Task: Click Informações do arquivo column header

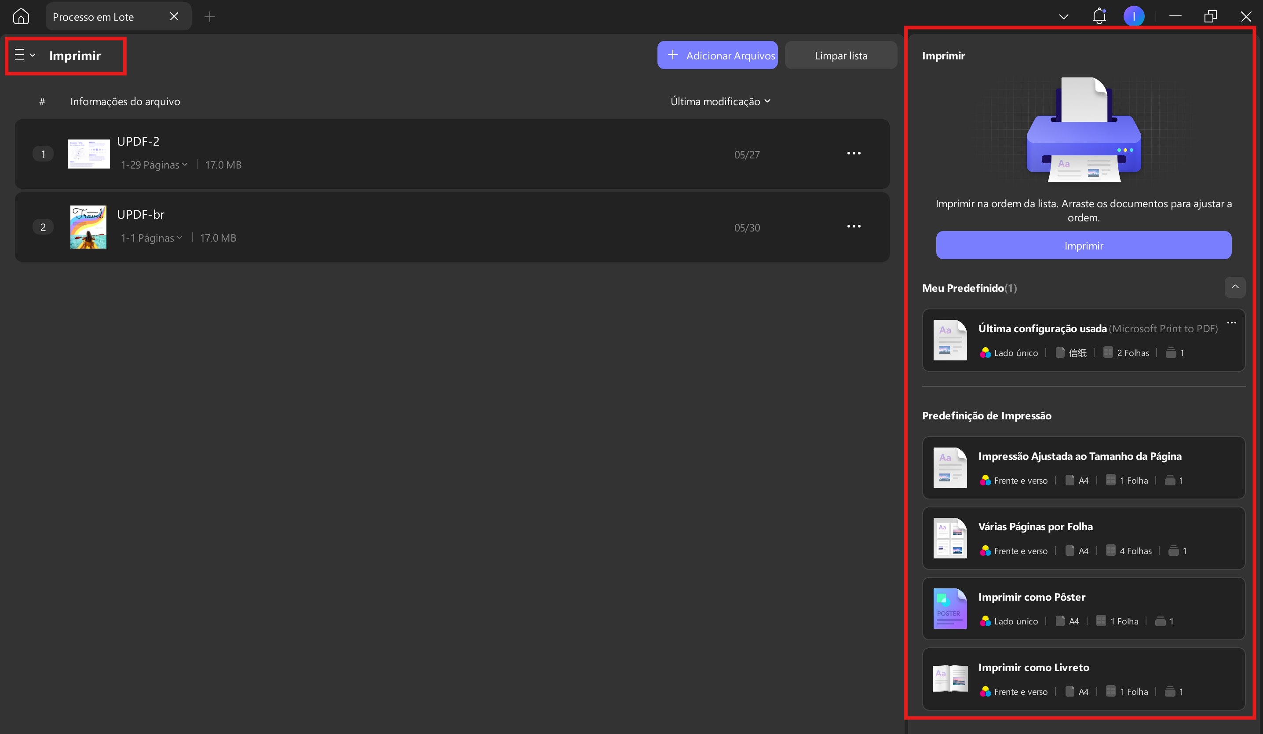Action: pyautogui.click(x=125, y=101)
